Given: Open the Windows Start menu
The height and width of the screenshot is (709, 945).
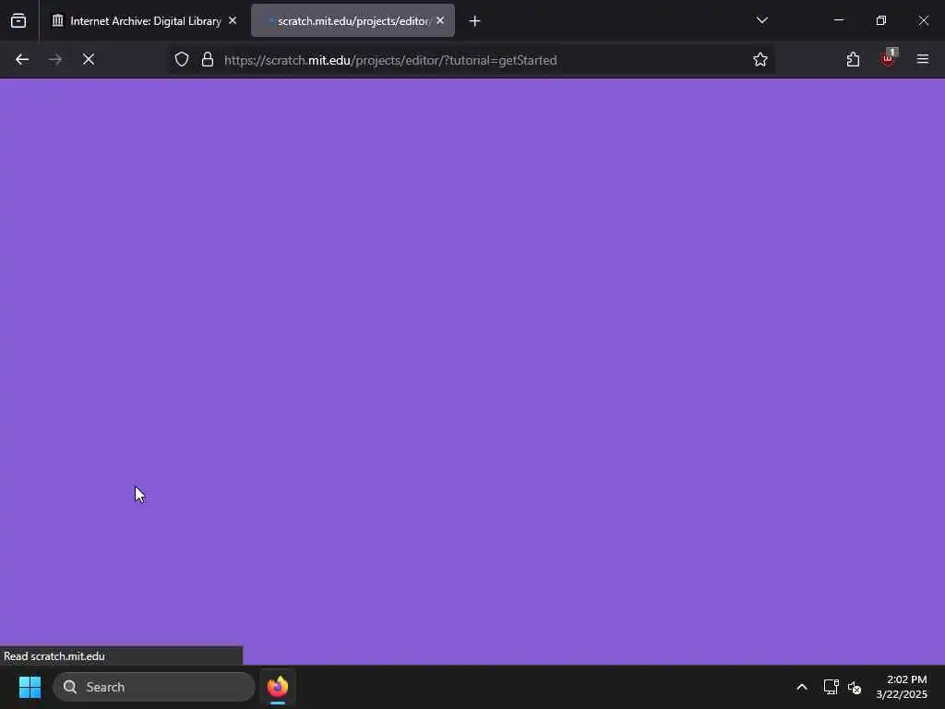Looking at the screenshot, I should pyautogui.click(x=30, y=687).
